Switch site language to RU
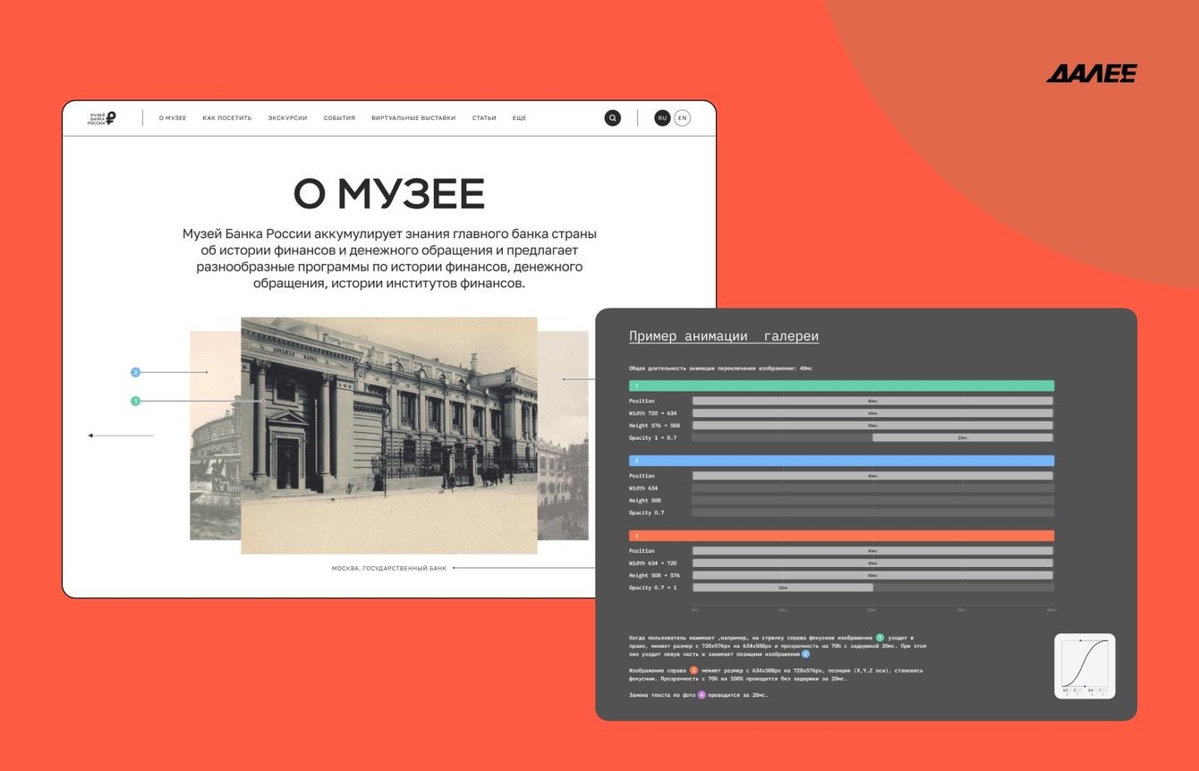Image resolution: width=1199 pixels, height=771 pixels. (x=662, y=118)
